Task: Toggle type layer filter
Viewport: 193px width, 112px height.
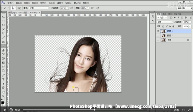Action: (179, 18)
